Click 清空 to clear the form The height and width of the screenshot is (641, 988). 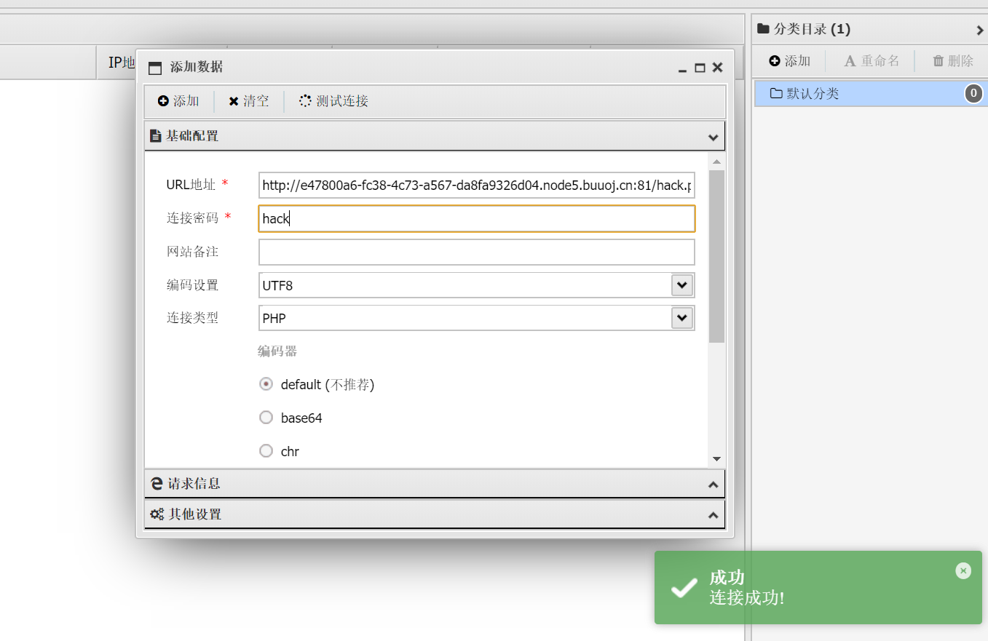(x=248, y=101)
